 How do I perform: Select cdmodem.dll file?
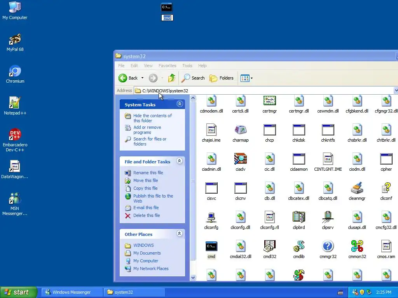[x=211, y=104]
